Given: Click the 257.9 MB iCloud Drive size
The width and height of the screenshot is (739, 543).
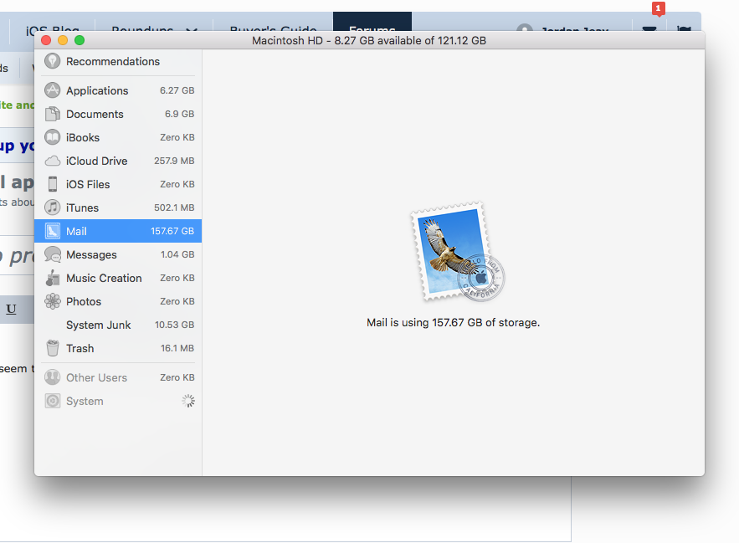Looking at the screenshot, I should pos(174,161).
